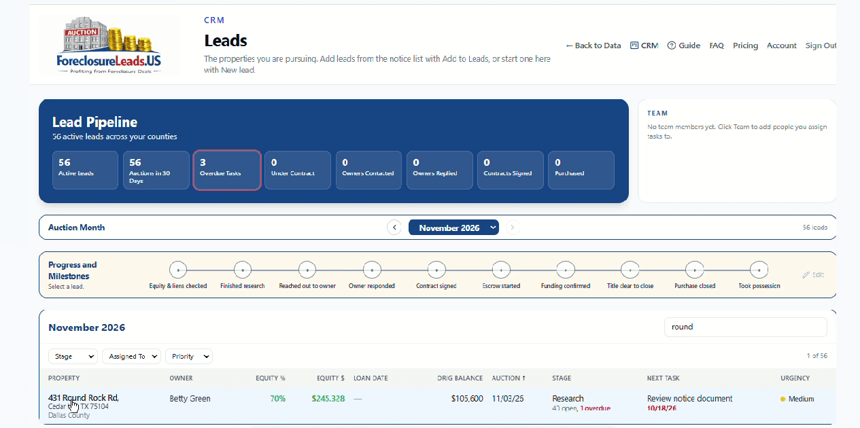The image size is (860, 428).
Task: Click the Took possession milestone circle
Action: 759,270
